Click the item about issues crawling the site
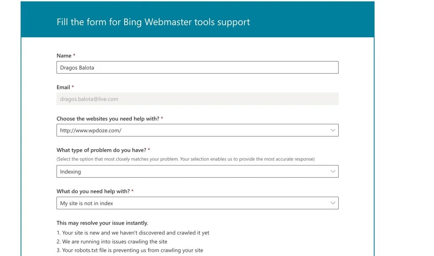This screenshot has height=256, width=434. coord(123,241)
